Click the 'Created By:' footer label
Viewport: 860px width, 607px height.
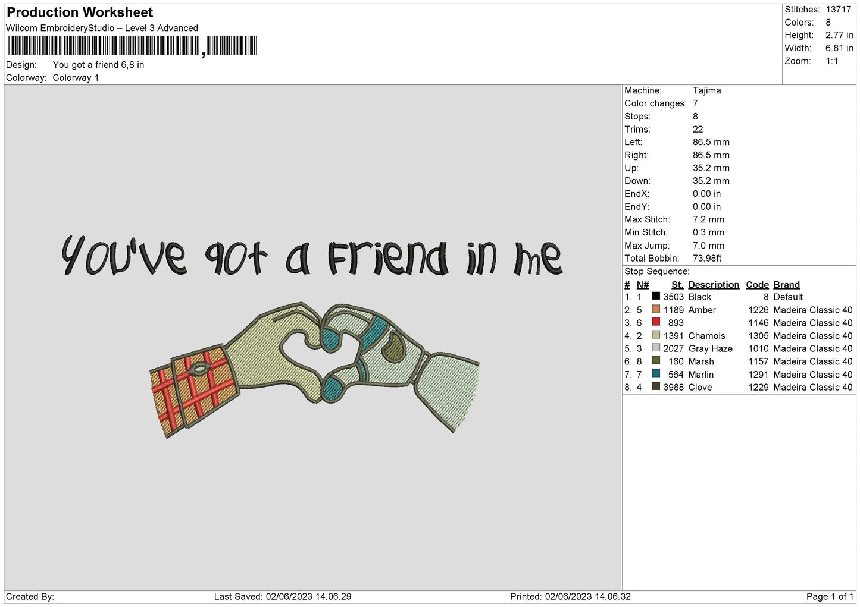pyautogui.click(x=30, y=596)
